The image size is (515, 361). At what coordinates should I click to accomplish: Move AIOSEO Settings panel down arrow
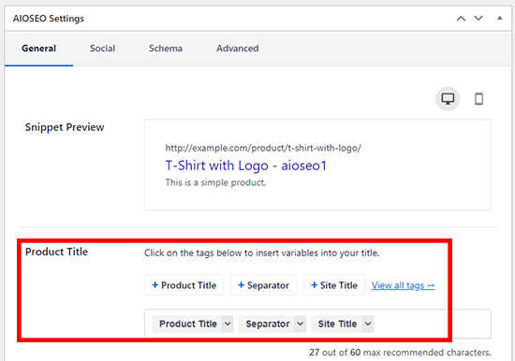click(x=478, y=19)
